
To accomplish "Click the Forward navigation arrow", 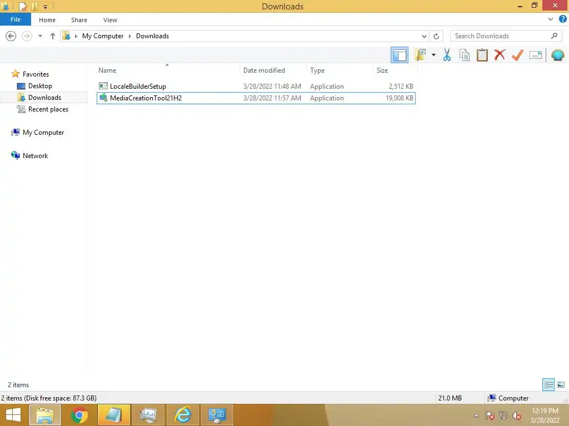I will [x=27, y=36].
